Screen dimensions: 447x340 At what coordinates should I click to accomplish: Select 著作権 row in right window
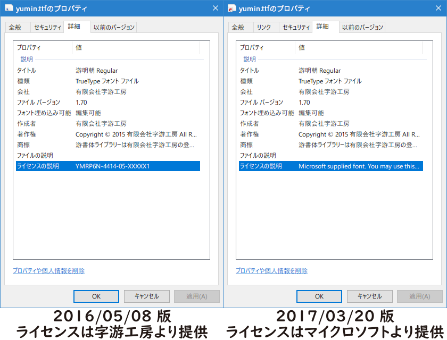pos(331,134)
